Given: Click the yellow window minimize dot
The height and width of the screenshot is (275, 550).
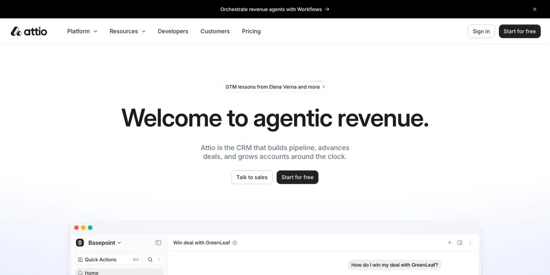Looking at the screenshot, I should [83, 228].
